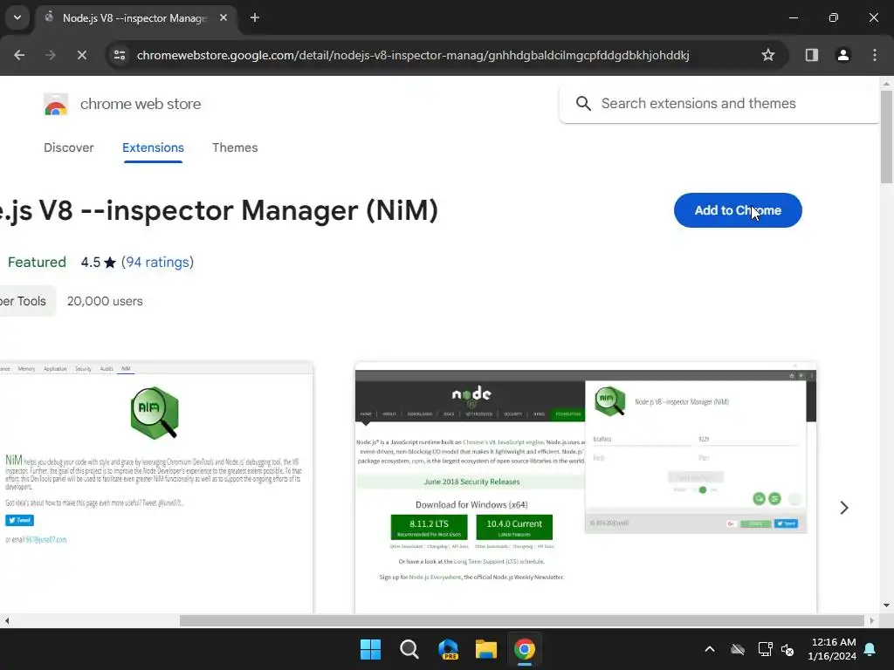Click the scroll left arrow
This screenshot has width=894, height=670.
pos(7,620)
